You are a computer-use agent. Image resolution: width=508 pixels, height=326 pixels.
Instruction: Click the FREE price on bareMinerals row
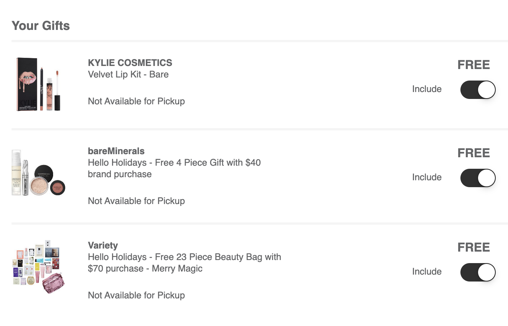473,153
